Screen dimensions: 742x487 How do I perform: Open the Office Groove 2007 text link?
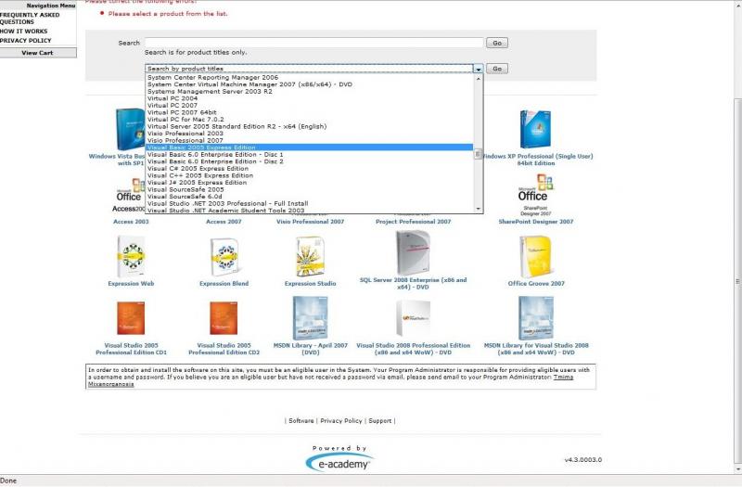(536, 284)
